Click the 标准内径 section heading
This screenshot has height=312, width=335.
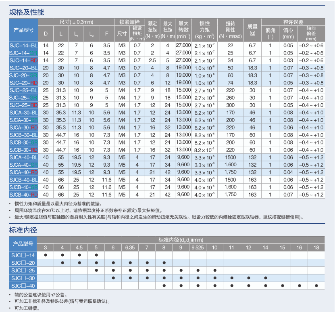point(23,230)
